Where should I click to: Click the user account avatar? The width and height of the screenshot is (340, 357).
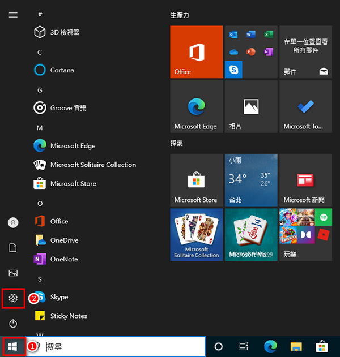point(13,222)
